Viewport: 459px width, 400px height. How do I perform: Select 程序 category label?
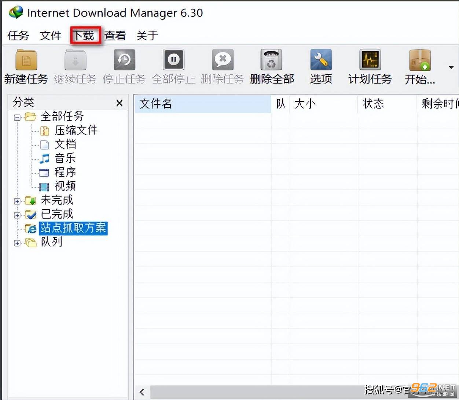tap(65, 172)
